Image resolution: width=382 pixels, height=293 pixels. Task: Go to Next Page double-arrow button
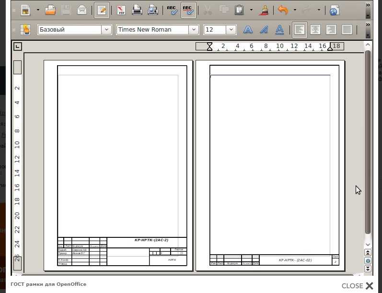368,269
